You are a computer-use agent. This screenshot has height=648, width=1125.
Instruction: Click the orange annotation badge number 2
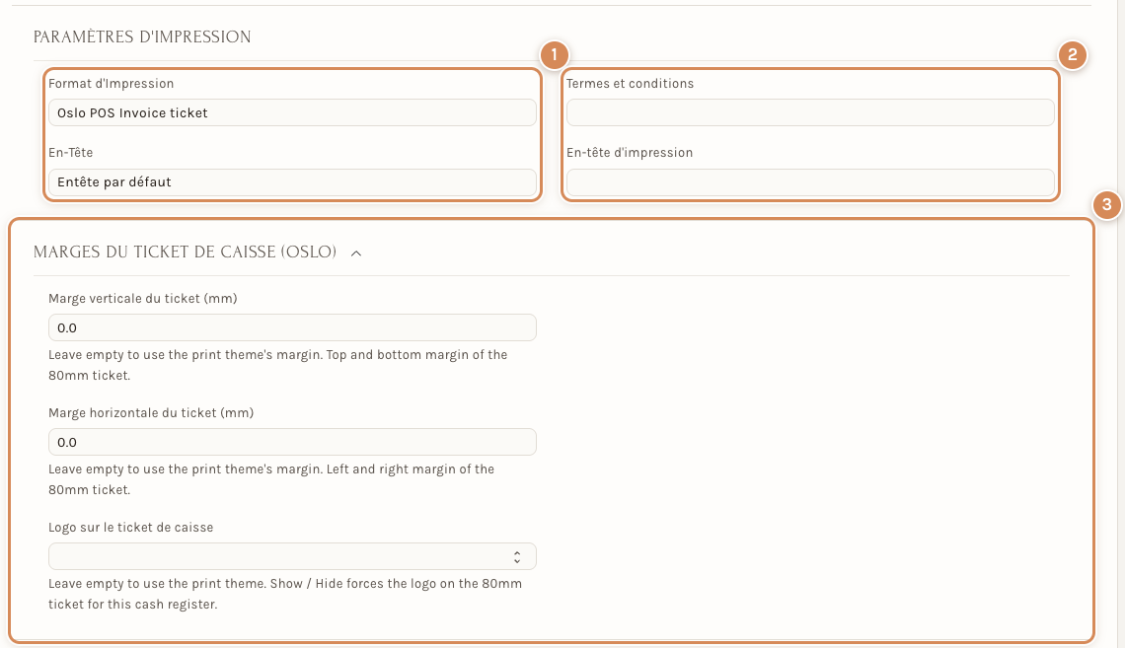tap(1072, 55)
